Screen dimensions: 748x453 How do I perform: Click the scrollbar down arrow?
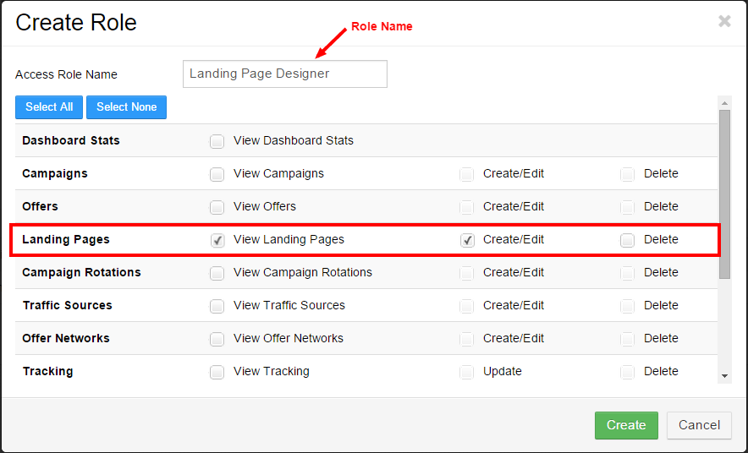point(724,376)
